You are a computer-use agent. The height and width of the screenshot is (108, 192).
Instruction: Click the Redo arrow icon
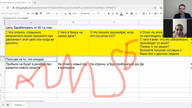pos(32,13)
